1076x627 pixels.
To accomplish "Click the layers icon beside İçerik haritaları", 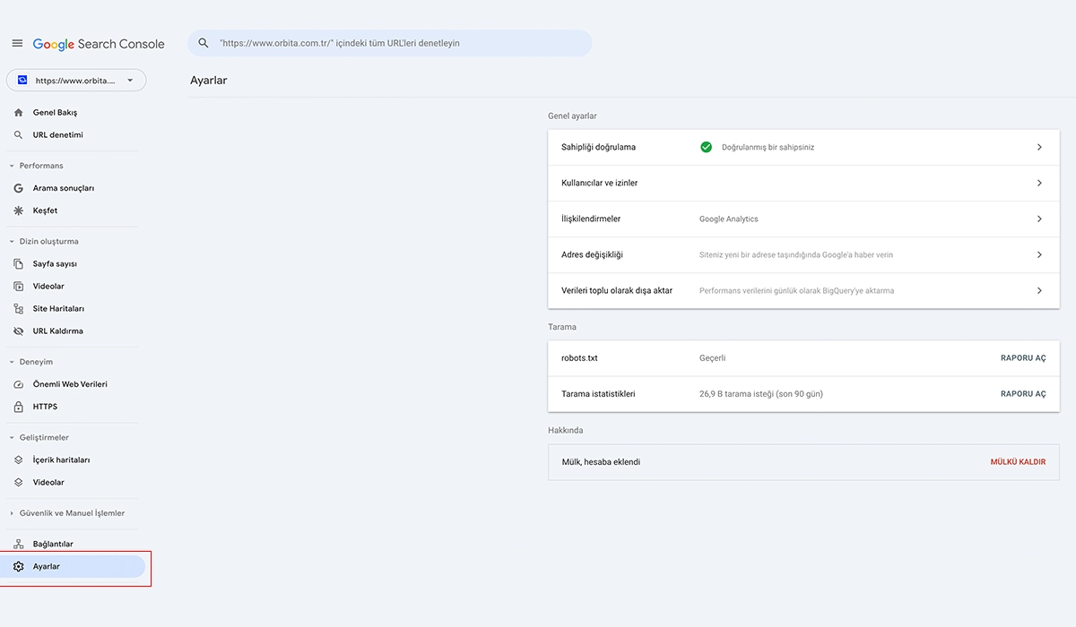I will (19, 460).
